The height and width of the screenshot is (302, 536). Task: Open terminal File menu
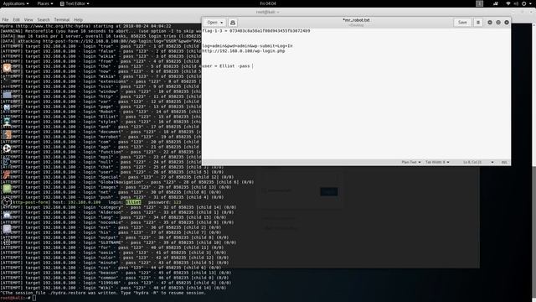(5, 20)
